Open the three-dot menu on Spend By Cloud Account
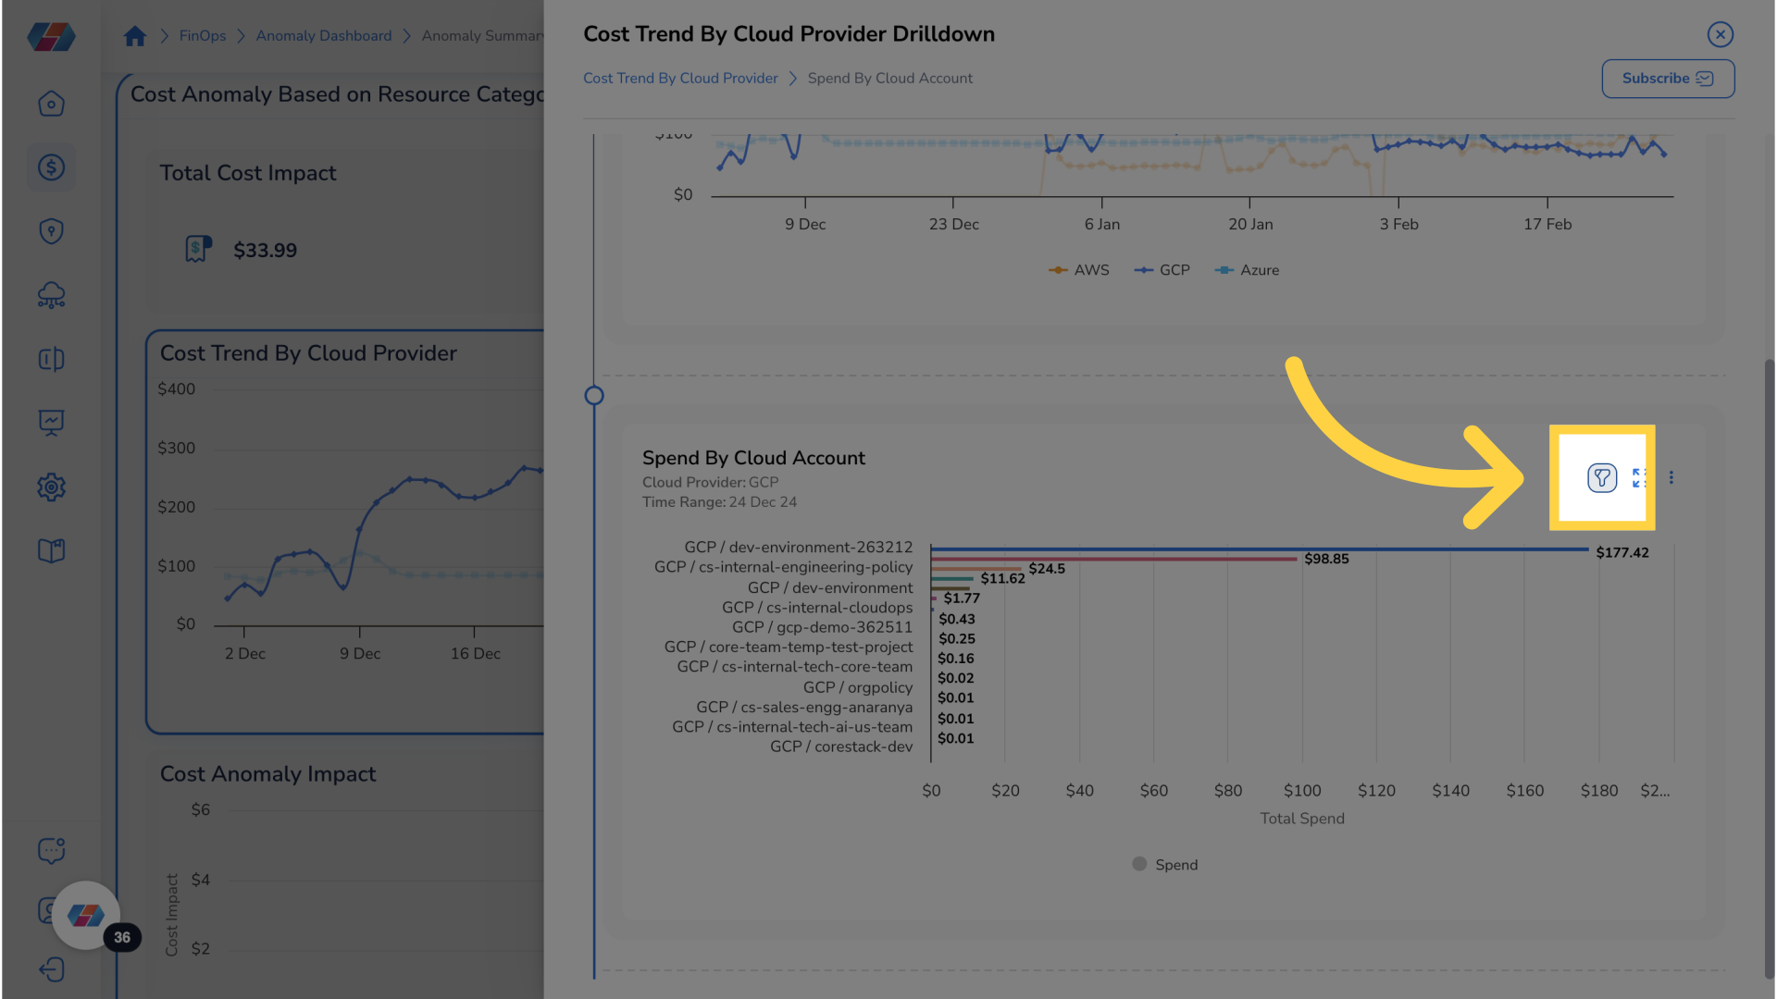Image resolution: width=1777 pixels, height=999 pixels. 1671,477
